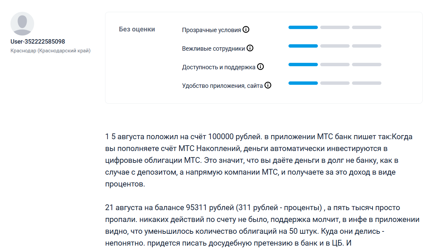Click the Краснодар location text
Screen dimensions: 428x251
pos(50,51)
